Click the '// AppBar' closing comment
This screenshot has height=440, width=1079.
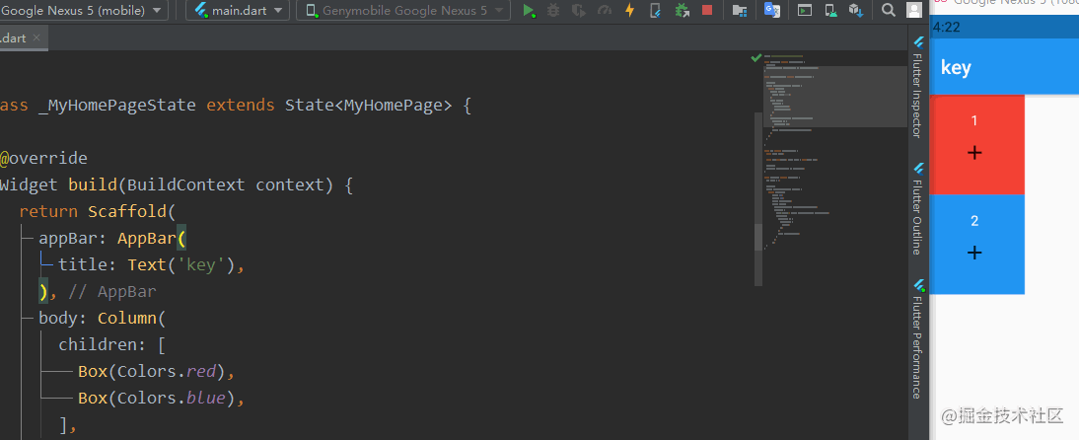click(112, 292)
